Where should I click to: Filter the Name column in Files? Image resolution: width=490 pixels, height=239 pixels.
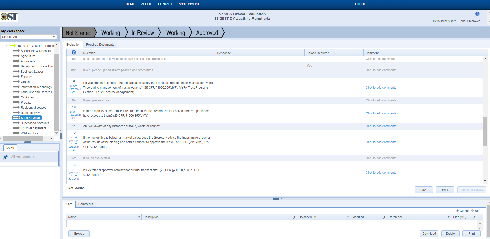[x=139, y=217]
